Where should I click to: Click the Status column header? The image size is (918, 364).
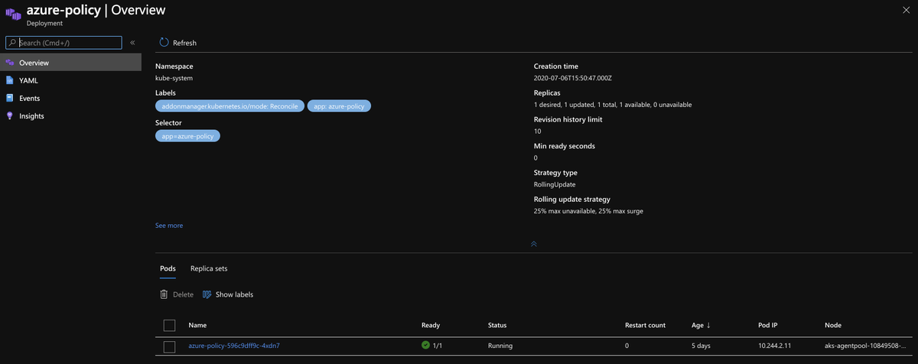(x=497, y=325)
